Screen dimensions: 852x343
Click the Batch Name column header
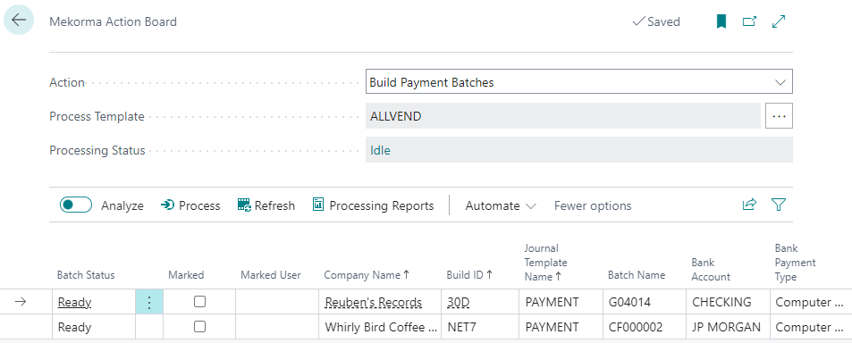pos(637,275)
